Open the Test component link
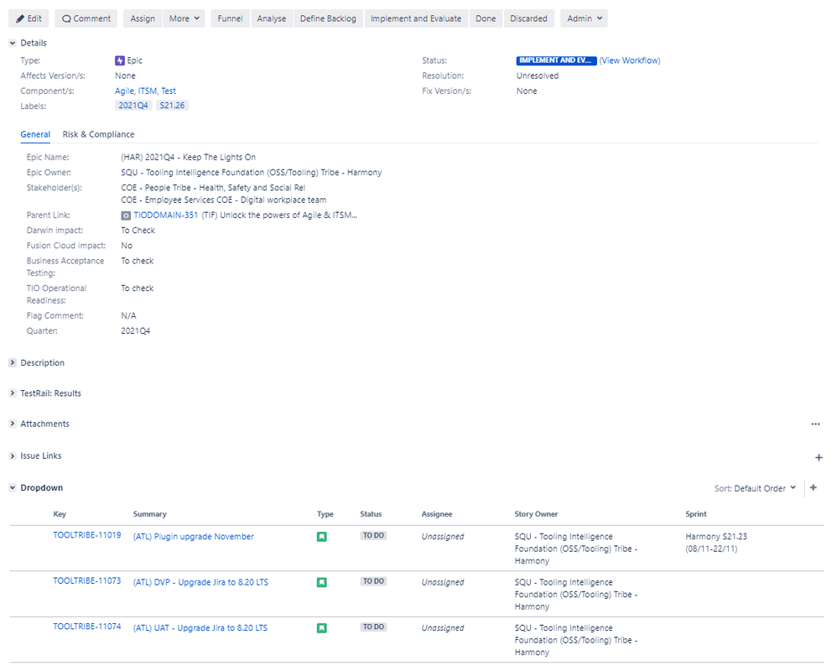The width and height of the screenshot is (837, 666). tap(169, 91)
